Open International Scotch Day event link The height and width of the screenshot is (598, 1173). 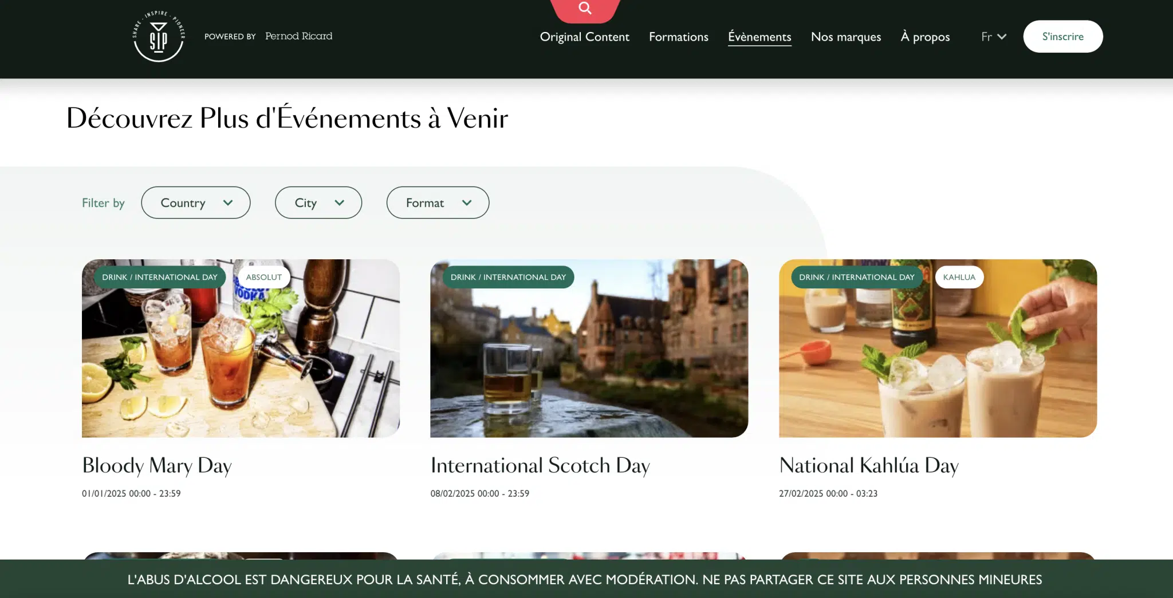pos(540,465)
